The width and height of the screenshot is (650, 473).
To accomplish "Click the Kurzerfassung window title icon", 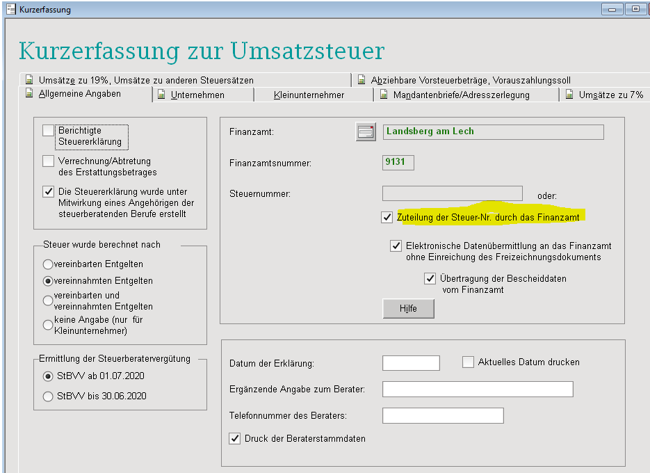I will pyautogui.click(x=10, y=10).
